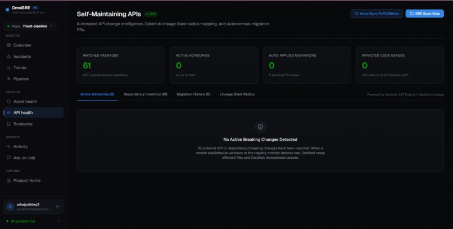Click the MONITOR section label
Viewport: 453px width, 229px height.
[x=13, y=36]
